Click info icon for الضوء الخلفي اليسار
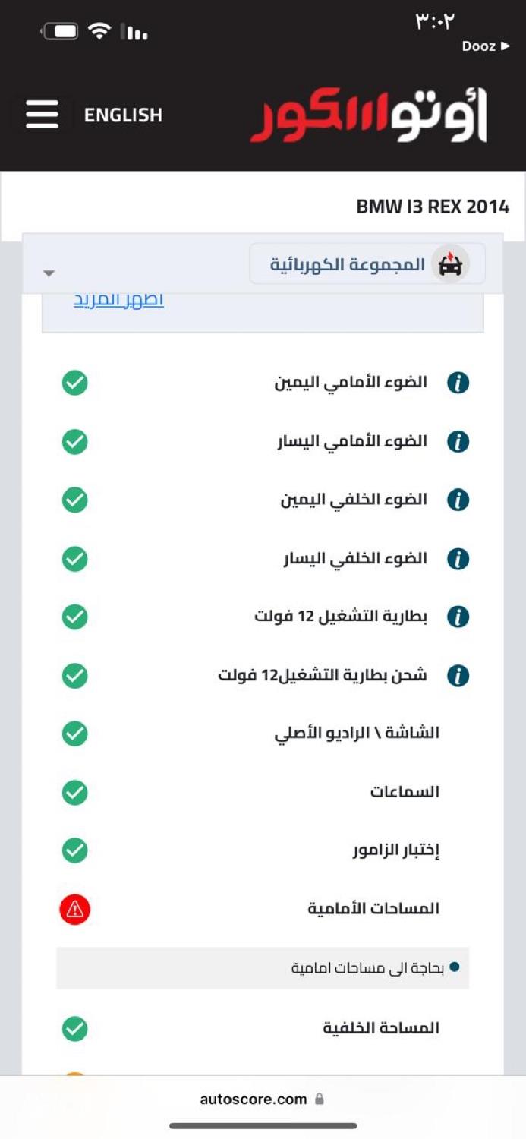Image resolution: width=526 pixels, height=1139 pixels. point(458,559)
